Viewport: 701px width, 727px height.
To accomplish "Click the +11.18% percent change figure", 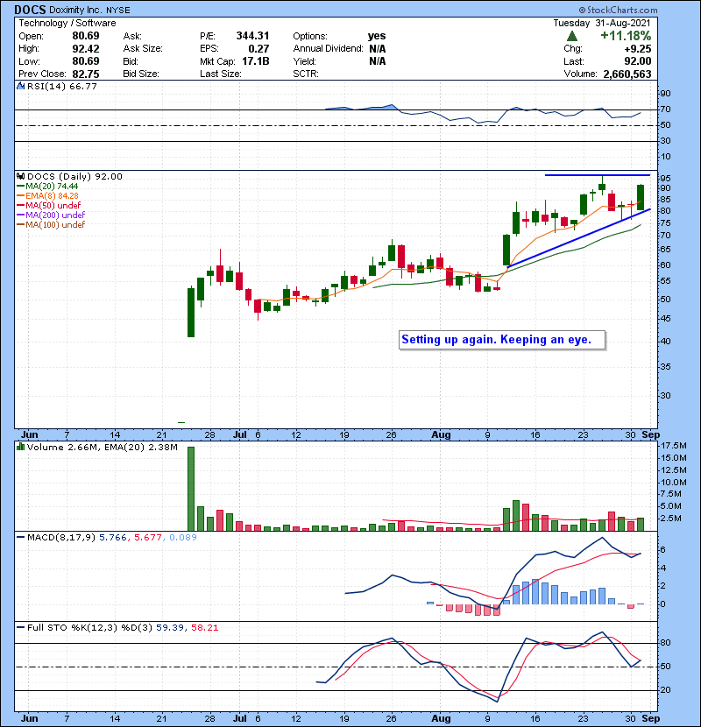I will click(x=626, y=36).
